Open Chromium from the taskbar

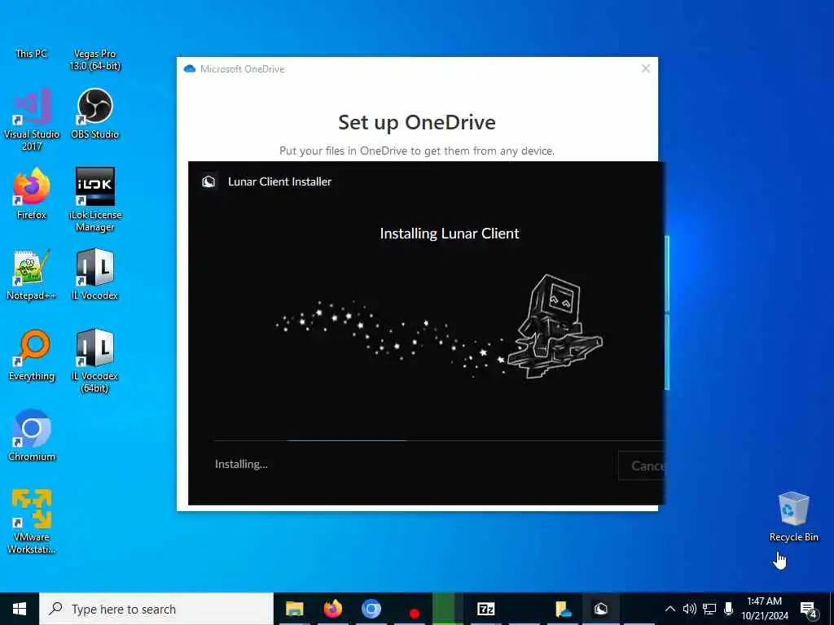(x=371, y=609)
